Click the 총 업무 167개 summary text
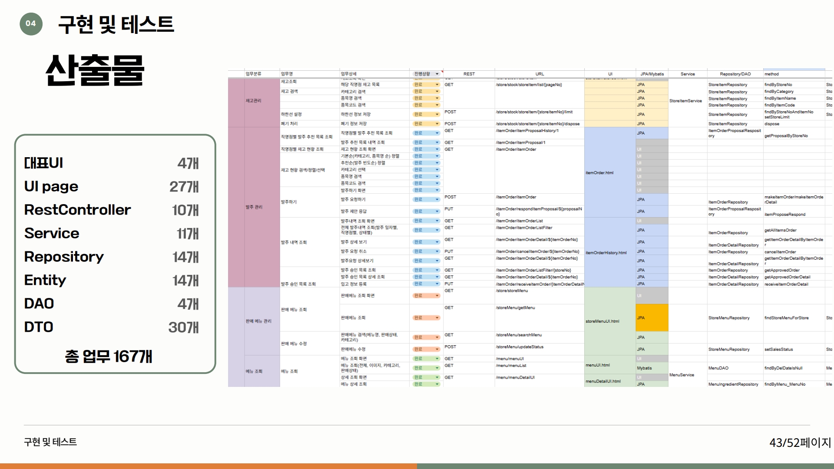Image resolution: width=834 pixels, height=469 pixels. (x=109, y=357)
